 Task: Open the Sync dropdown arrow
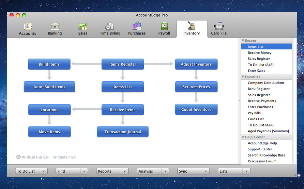pyautogui.click(x=206, y=171)
